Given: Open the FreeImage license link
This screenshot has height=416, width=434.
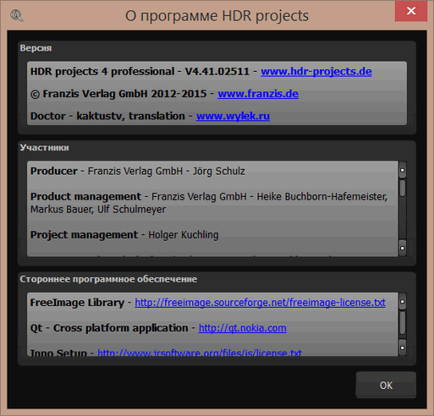Looking at the screenshot, I should 260,303.
